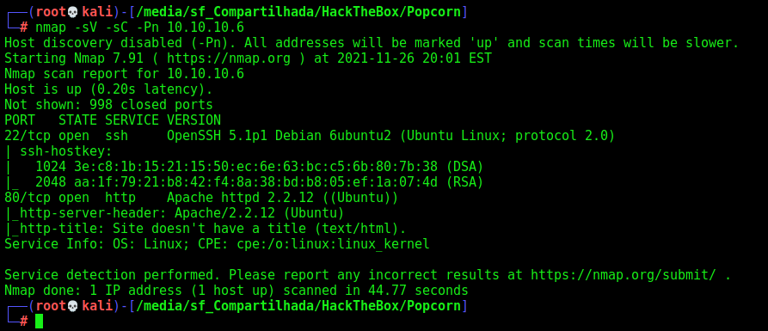Click the PORT STATE SERVICE VERSION header row
Screen dimensions: 768x331
(113, 120)
